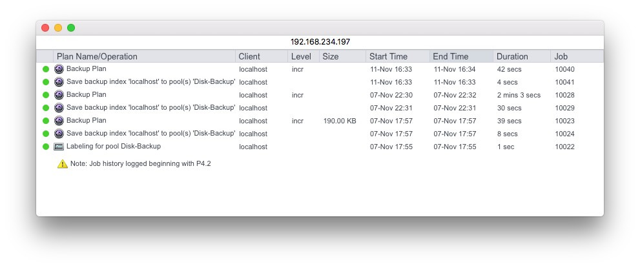Image resolution: width=640 pixels, height=268 pixels.
Task: Click the save index icon for job 10041
Action: click(59, 82)
